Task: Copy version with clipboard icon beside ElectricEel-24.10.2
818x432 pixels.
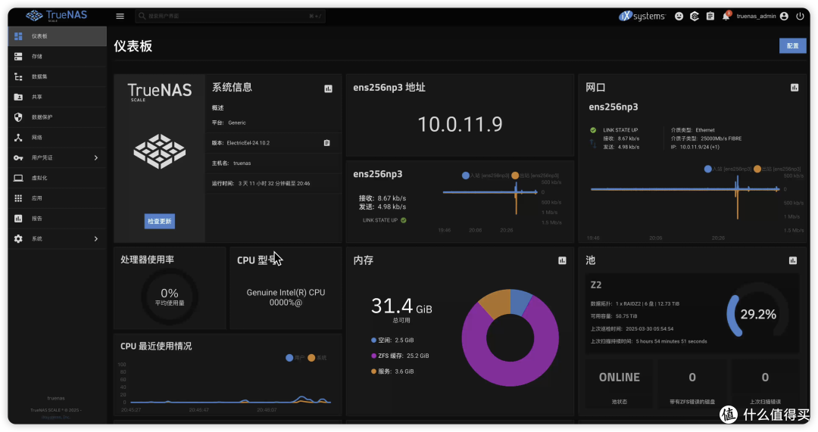Action: [326, 143]
